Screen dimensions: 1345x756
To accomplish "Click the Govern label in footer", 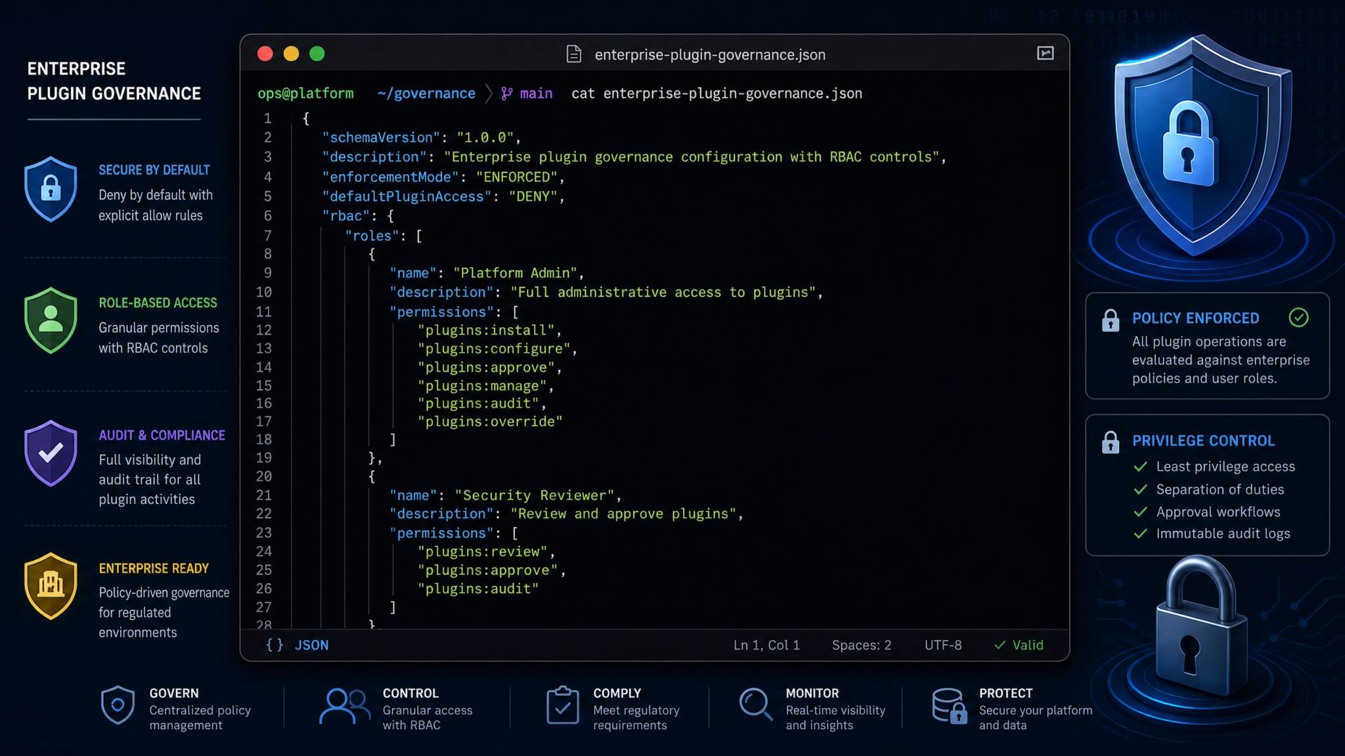I will (x=174, y=693).
